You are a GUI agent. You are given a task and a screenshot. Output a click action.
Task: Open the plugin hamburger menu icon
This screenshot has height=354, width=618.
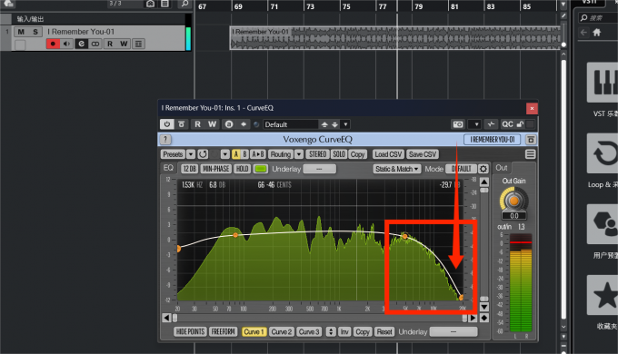tap(530, 154)
